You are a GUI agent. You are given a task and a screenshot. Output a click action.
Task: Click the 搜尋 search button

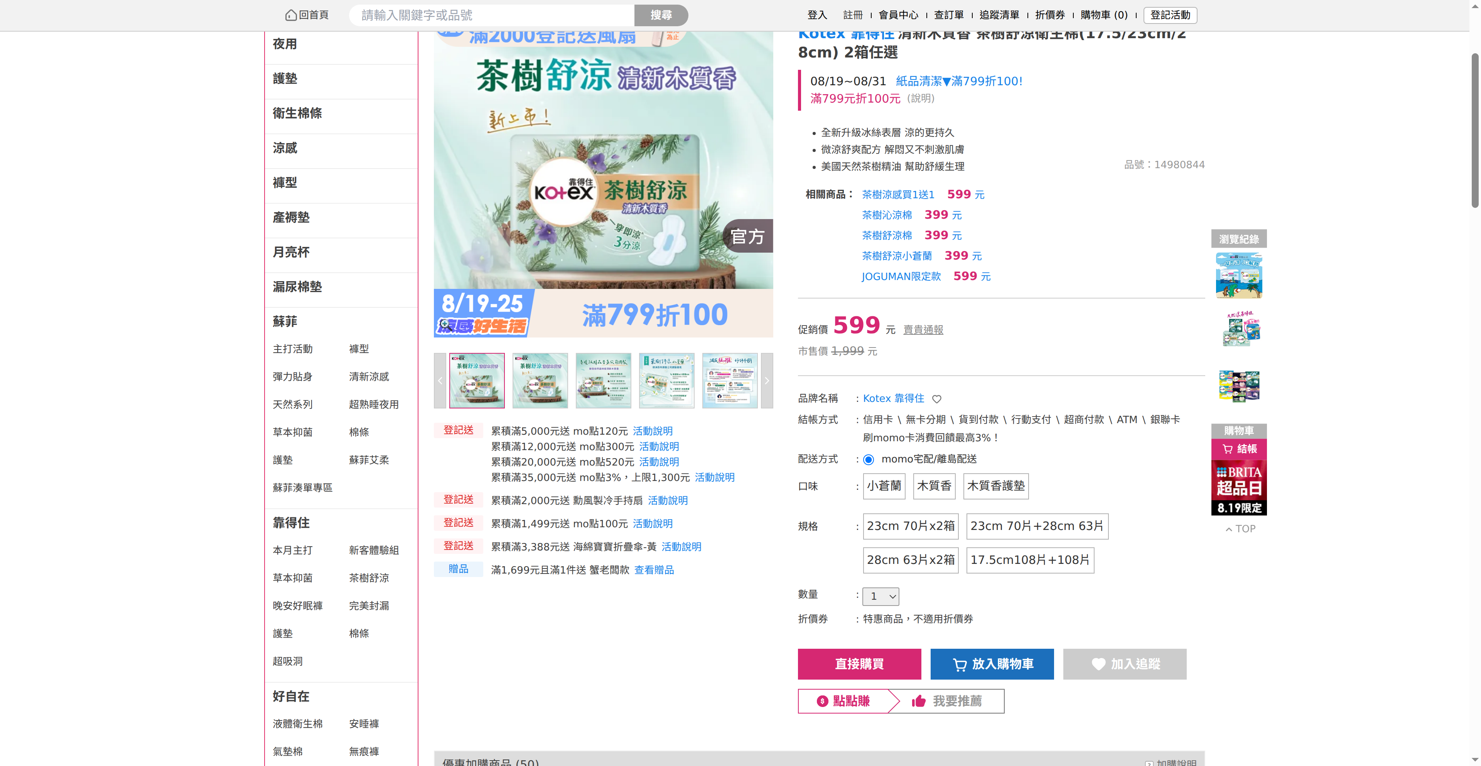pos(661,15)
